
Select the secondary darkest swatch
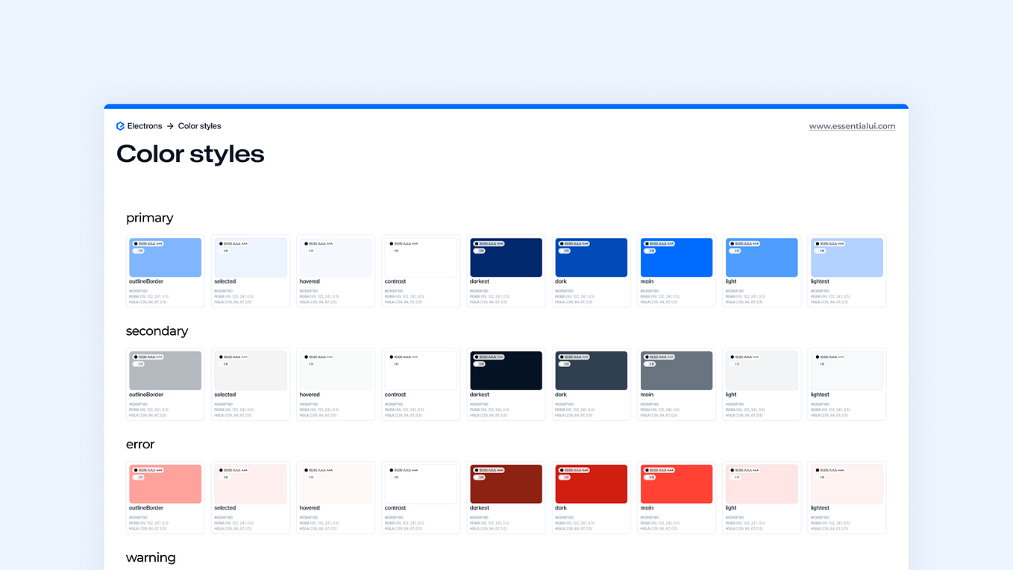click(x=506, y=370)
